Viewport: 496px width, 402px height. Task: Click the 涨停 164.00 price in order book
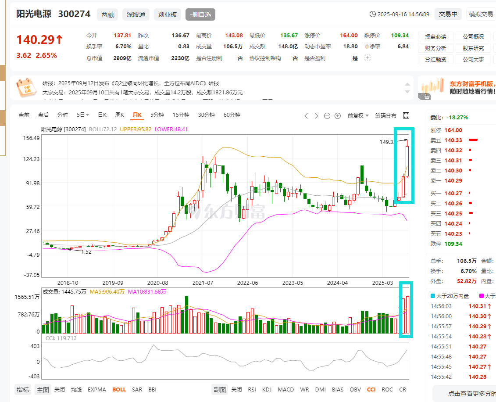pyautogui.click(x=453, y=130)
